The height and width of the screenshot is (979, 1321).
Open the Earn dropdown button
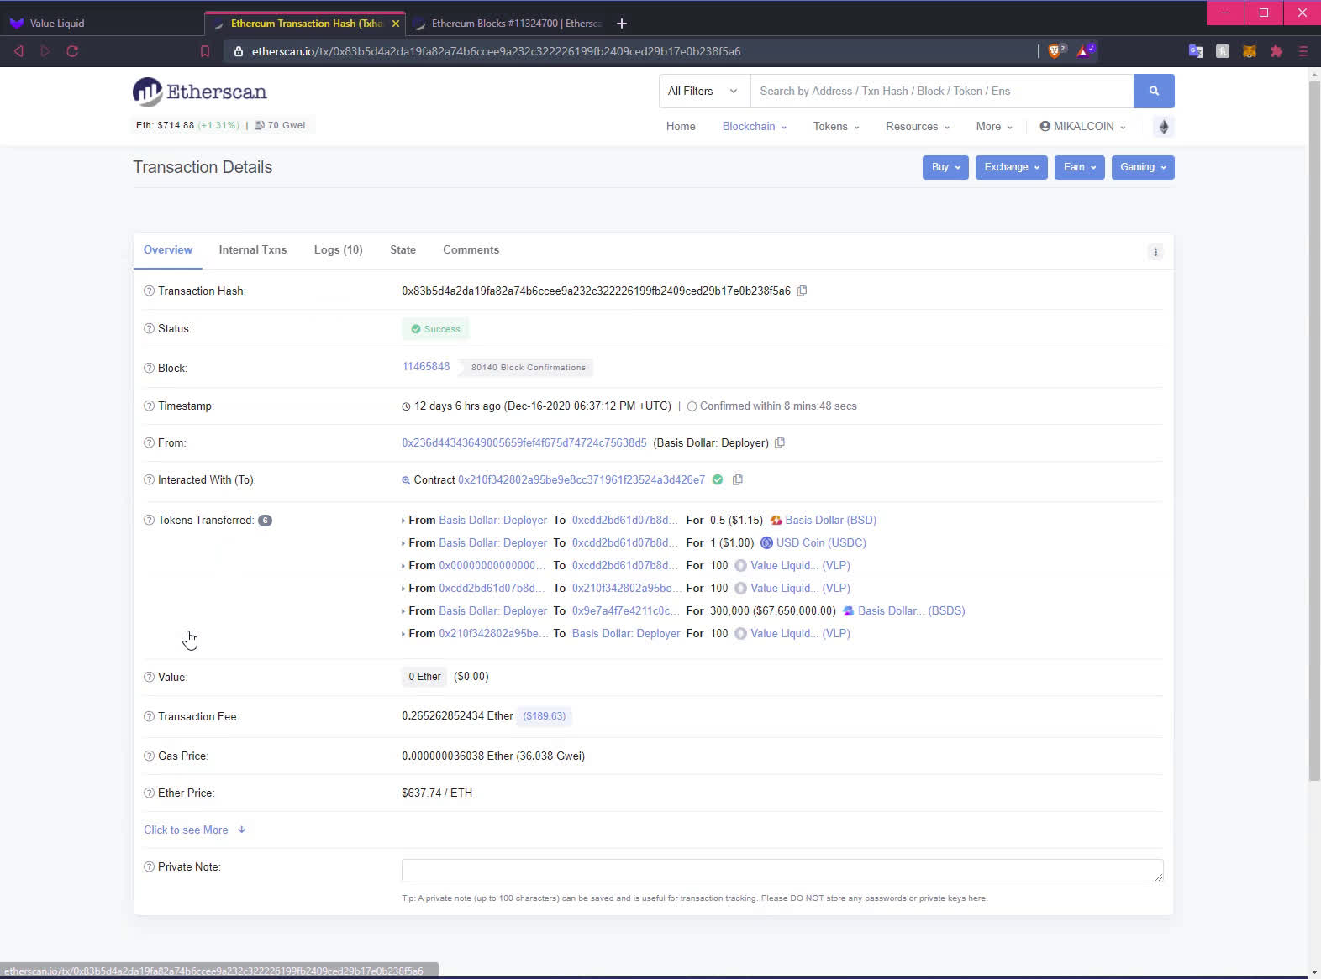[x=1080, y=167]
